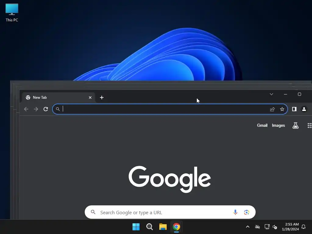Image resolution: width=312 pixels, height=234 pixels.
Task: Minimize the Chrome window
Action: click(x=285, y=94)
